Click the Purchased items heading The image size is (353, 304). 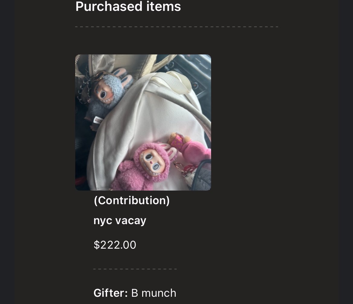(128, 6)
